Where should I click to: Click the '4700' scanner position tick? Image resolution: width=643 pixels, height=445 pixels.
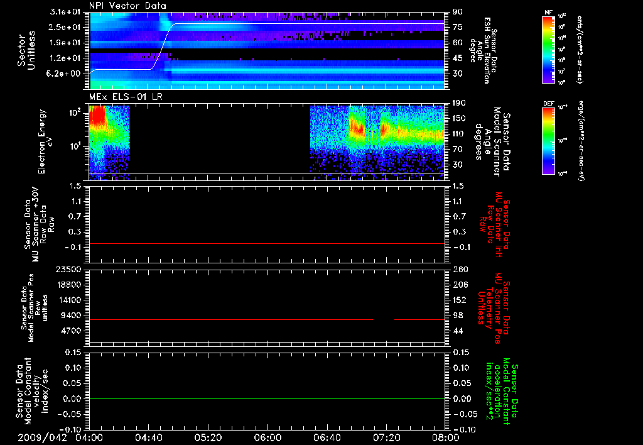pyautogui.click(x=72, y=331)
